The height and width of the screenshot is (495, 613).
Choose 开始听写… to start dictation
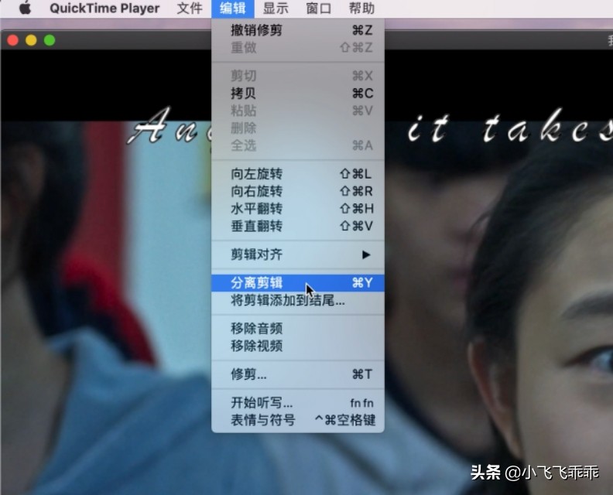coord(298,402)
